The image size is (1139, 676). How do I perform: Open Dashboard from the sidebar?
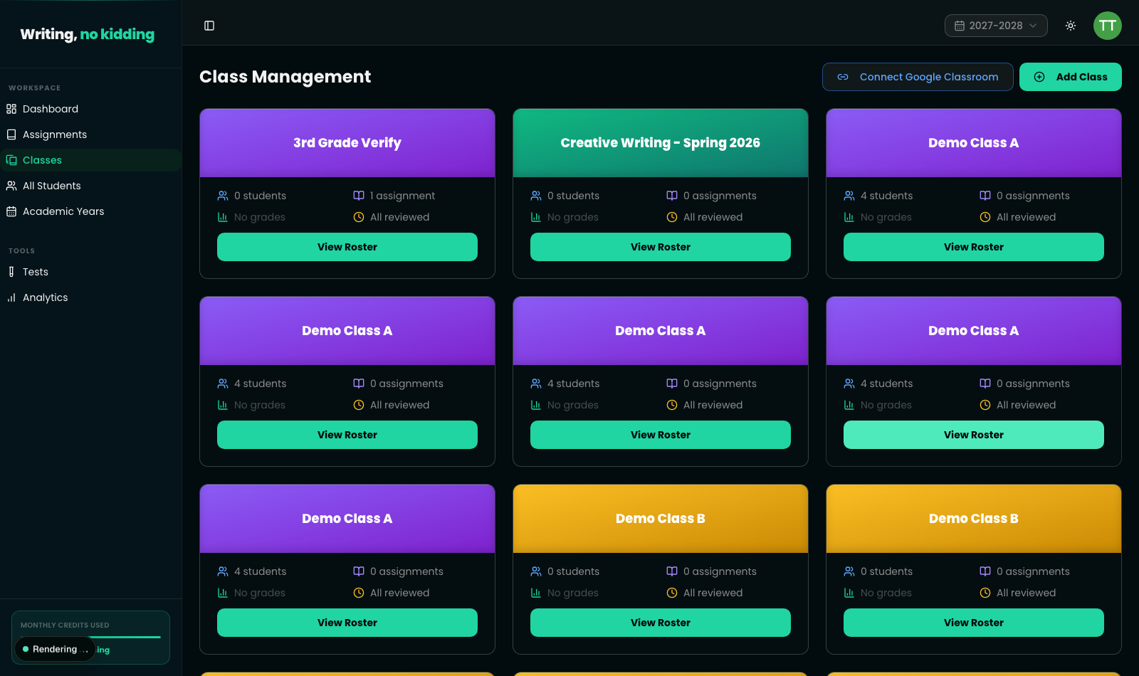[x=91, y=109]
